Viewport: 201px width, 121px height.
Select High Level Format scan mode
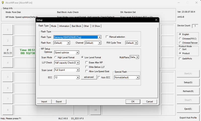(56, 57)
